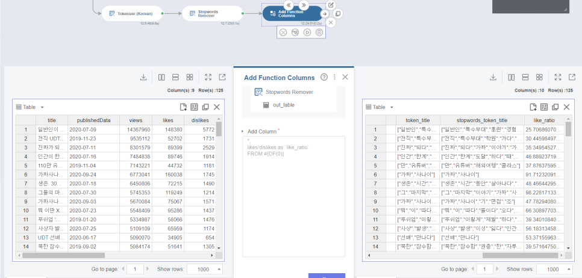582x278 pixels.
Task: Switch right panel to grid layout
Action: click(539, 77)
